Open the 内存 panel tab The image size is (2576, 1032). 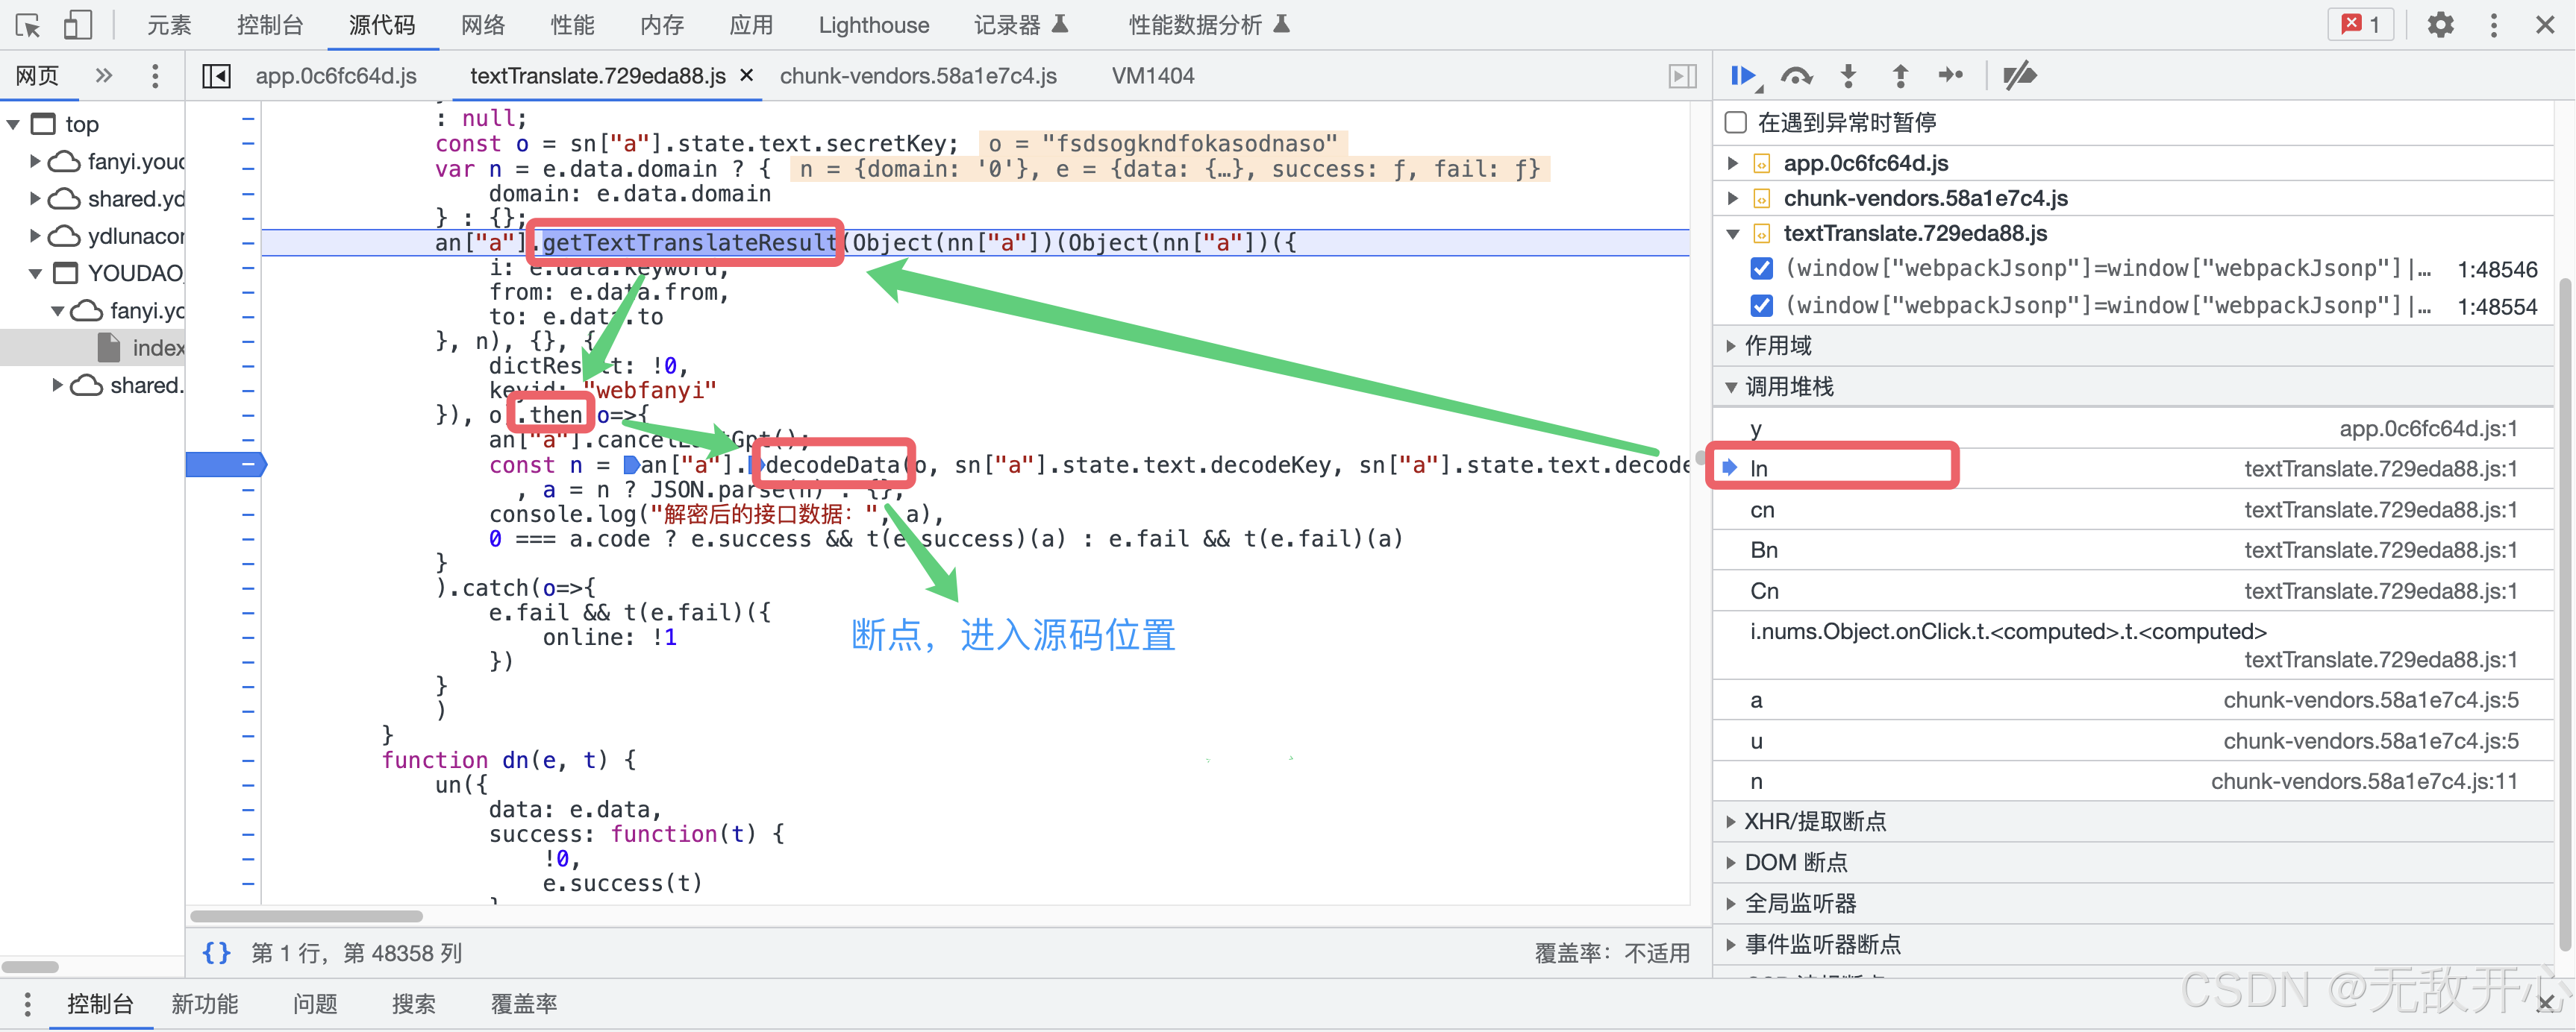click(663, 25)
